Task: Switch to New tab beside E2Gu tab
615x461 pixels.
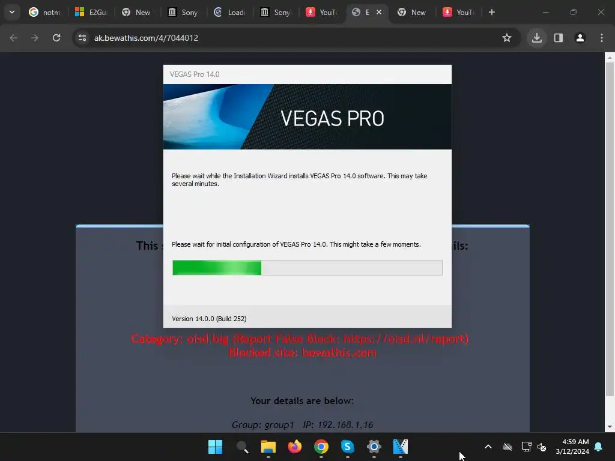Action: [x=137, y=12]
